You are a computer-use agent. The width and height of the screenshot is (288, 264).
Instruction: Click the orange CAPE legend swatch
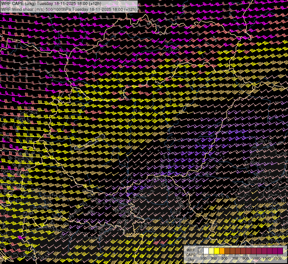(x=222, y=251)
